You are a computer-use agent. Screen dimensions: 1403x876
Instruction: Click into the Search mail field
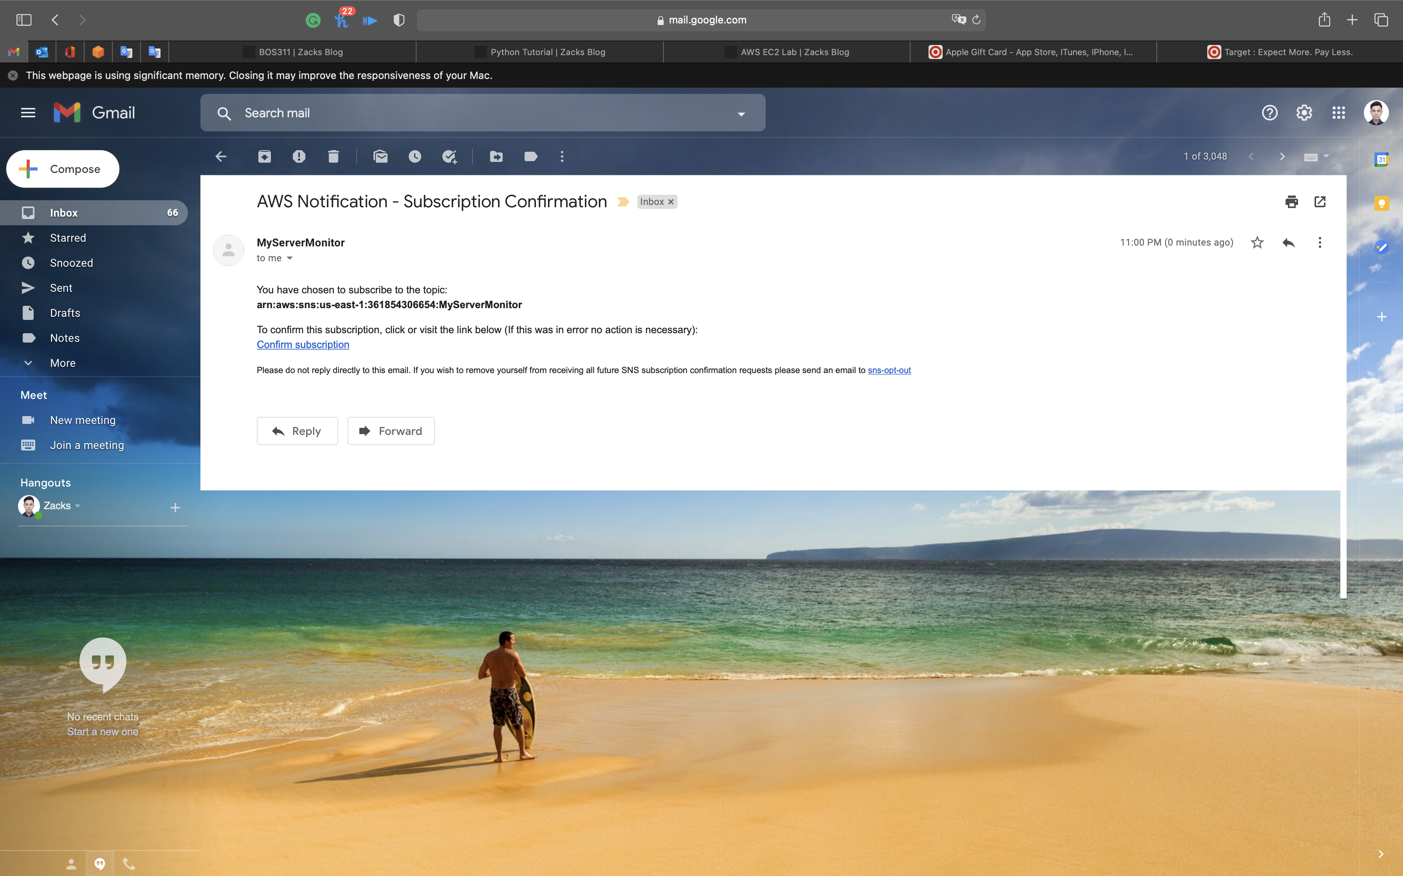pos(464,113)
